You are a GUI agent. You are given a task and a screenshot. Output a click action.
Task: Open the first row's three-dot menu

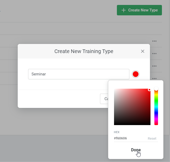pos(154,41)
